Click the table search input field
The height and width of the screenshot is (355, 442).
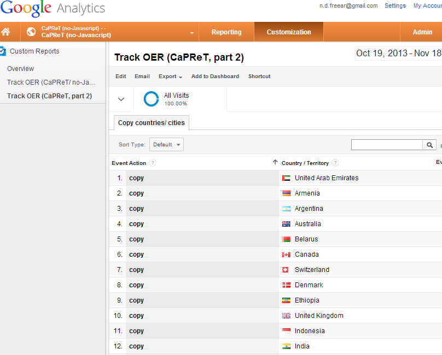pos(387,145)
